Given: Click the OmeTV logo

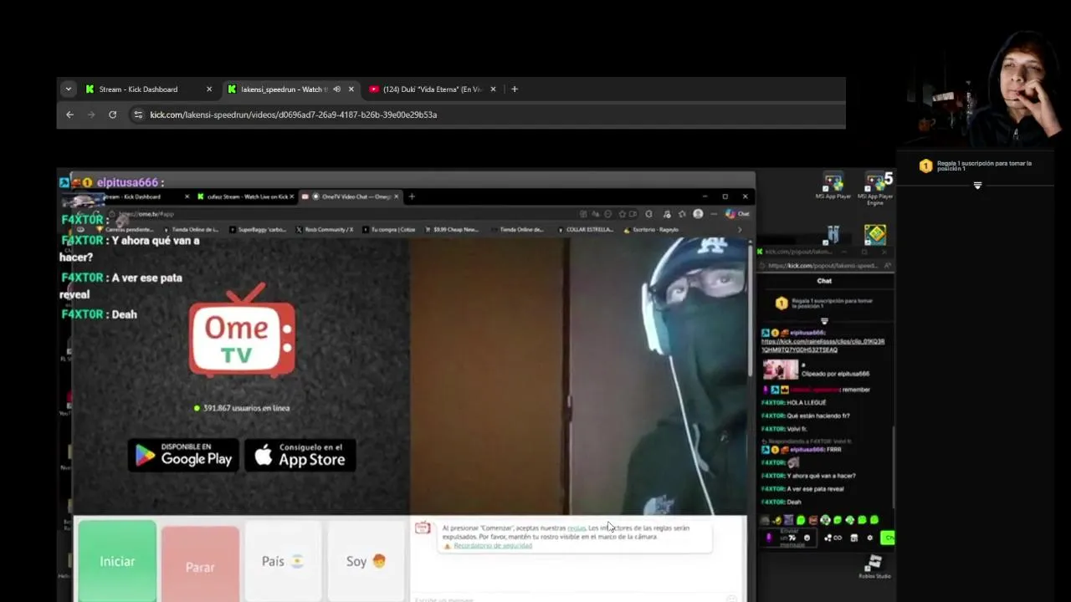Looking at the screenshot, I should click(x=242, y=331).
